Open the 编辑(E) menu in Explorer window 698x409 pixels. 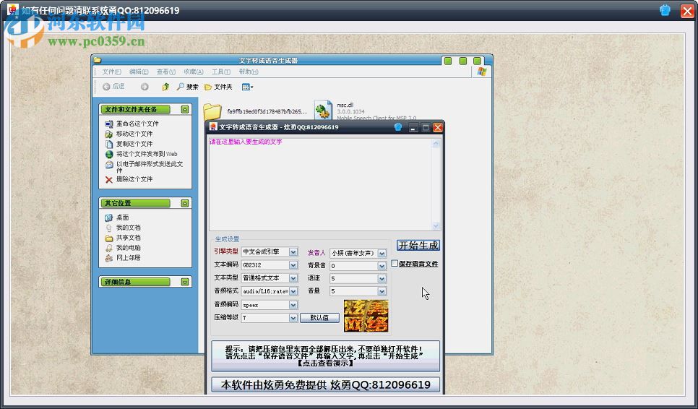[139, 72]
